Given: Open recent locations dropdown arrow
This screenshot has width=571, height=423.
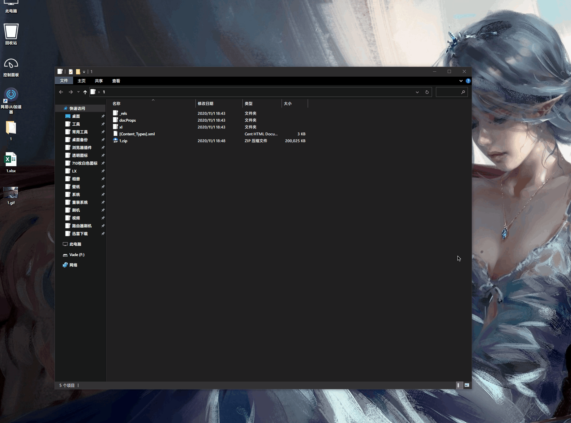Looking at the screenshot, I should 78,92.
